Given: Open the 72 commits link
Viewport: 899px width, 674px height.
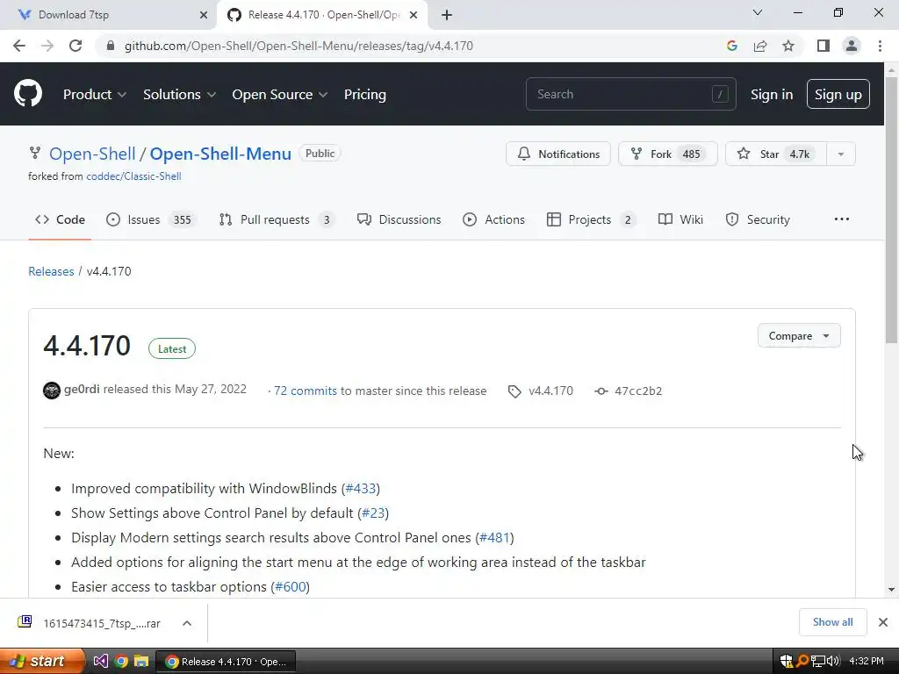Looking at the screenshot, I should (x=305, y=391).
